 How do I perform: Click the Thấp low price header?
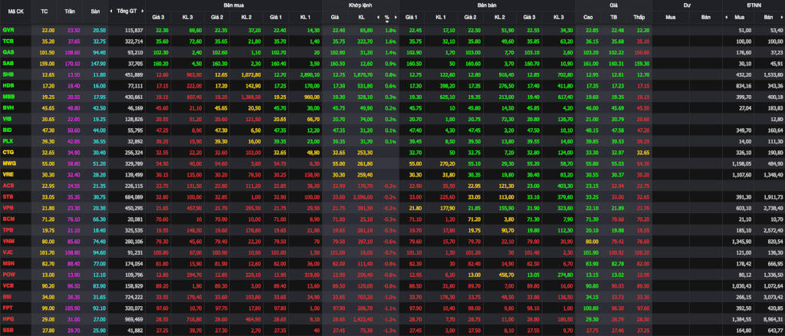tap(639, 17)
